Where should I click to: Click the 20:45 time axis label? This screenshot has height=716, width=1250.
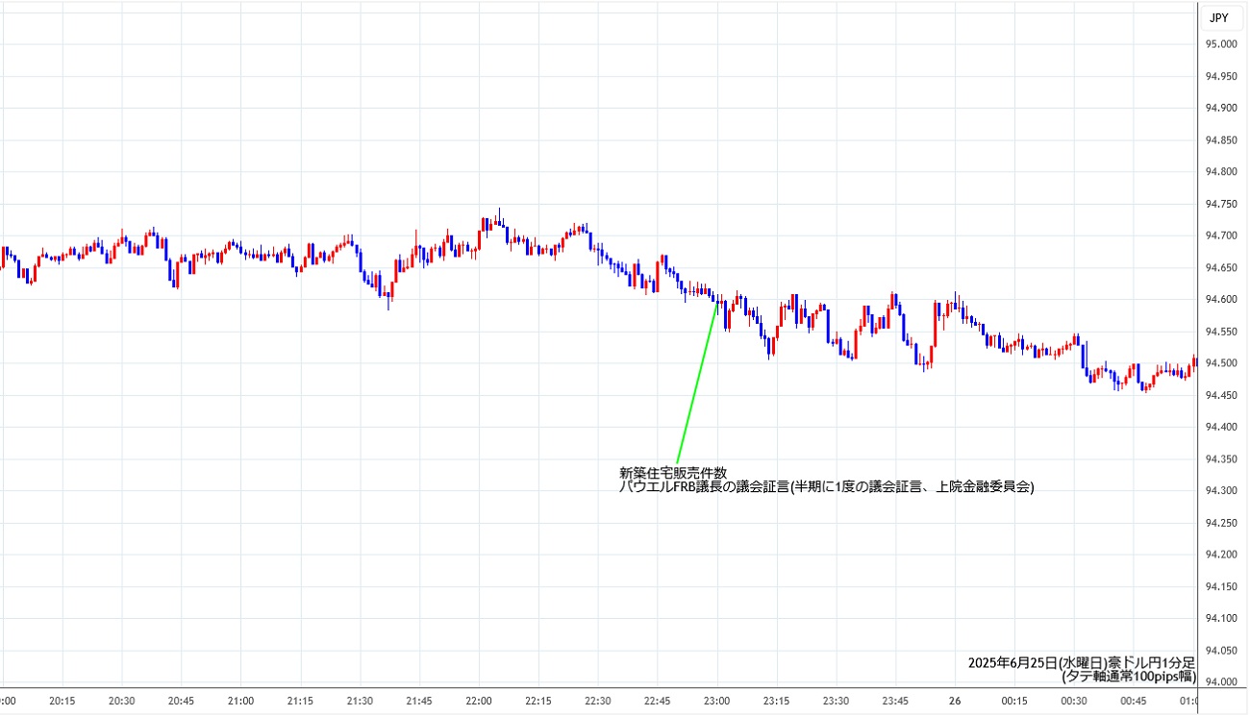coord(181,701)
